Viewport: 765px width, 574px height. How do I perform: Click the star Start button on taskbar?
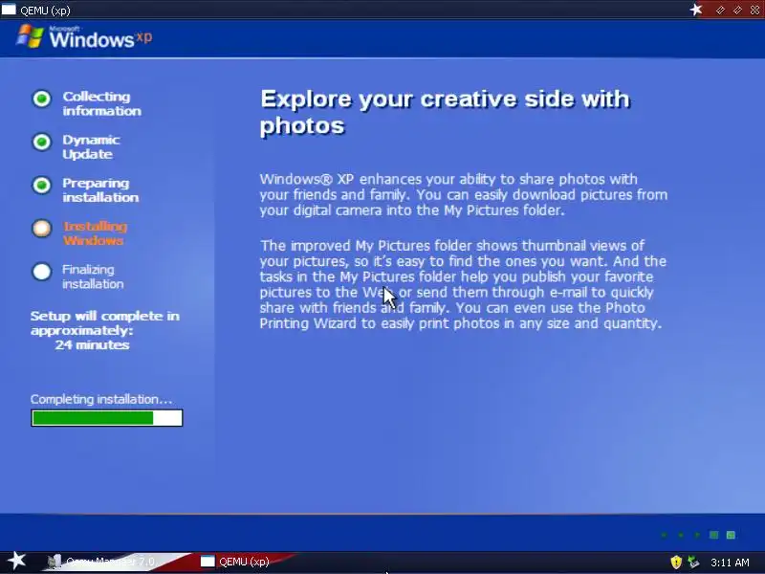(x=16, y=561)
